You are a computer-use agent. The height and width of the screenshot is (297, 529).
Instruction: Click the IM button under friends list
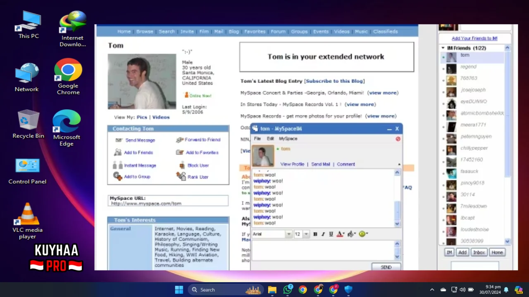(x=449, y=252)
